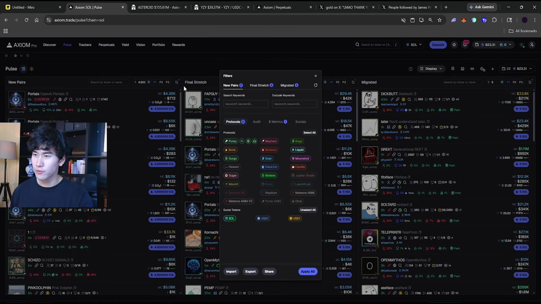Close the Filters dialog

[316, 76]
